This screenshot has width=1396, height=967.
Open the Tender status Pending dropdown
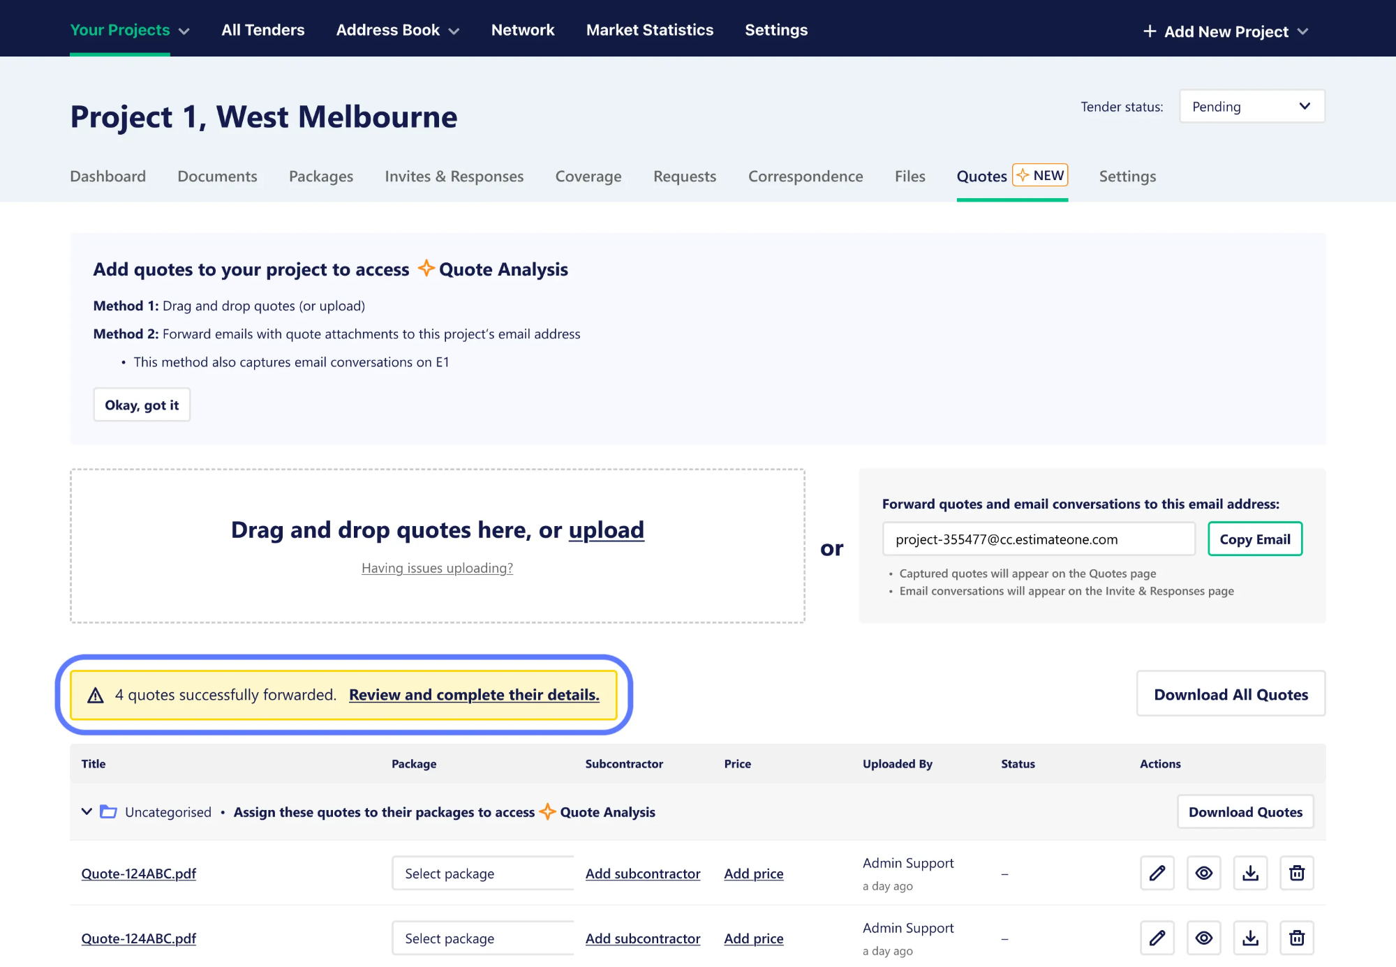(x=1252, y=107)
